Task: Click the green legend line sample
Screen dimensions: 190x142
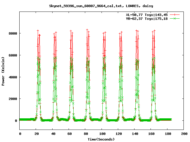Action: coord(175,18)
